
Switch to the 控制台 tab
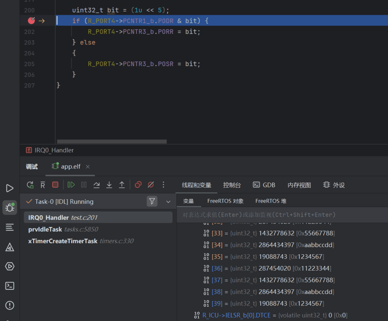pyautogui.click(x=232, y=185)
